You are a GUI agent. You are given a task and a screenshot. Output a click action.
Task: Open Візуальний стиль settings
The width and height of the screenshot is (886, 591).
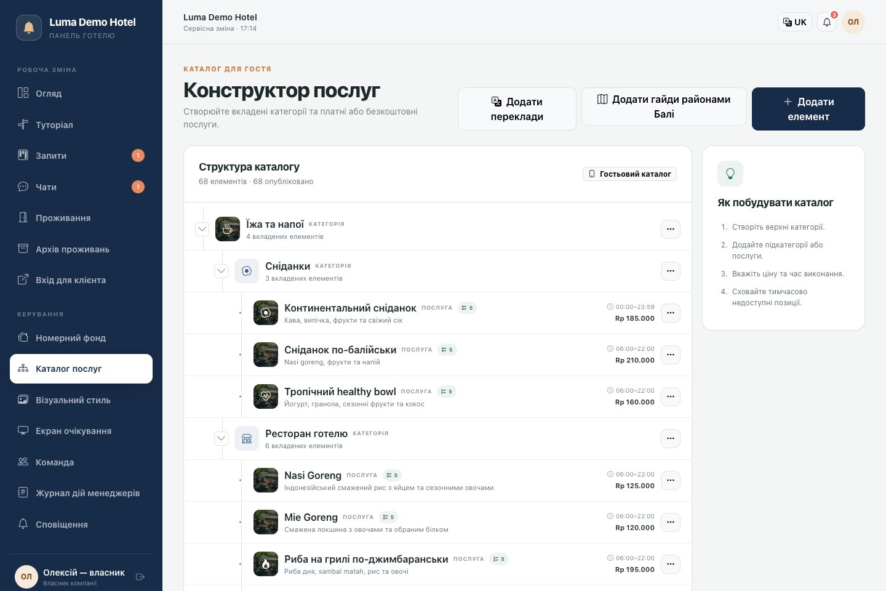click(x=81, y=400)
